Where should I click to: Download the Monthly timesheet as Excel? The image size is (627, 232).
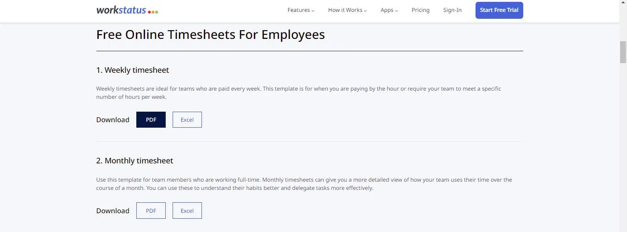click(x=187, y=211)
